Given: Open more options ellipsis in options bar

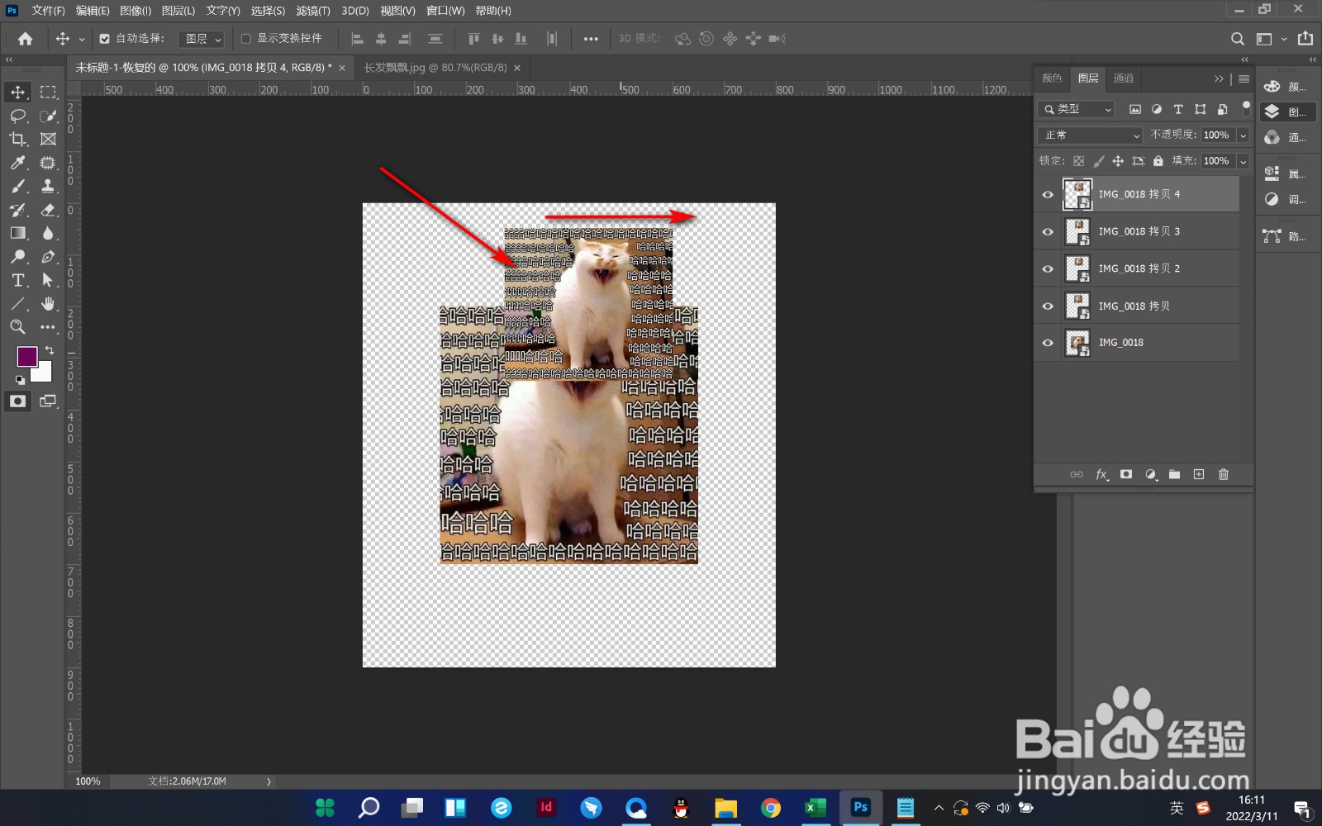Looking at the screenshot, I should click(x=591, y=39).
